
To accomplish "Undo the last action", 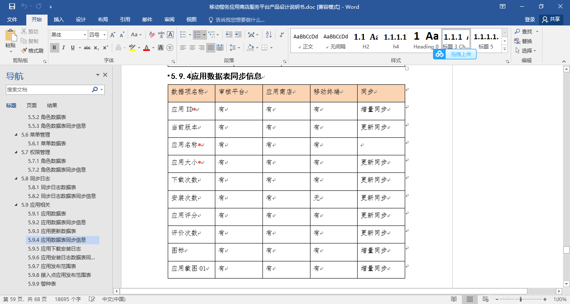I will point(24,6).
